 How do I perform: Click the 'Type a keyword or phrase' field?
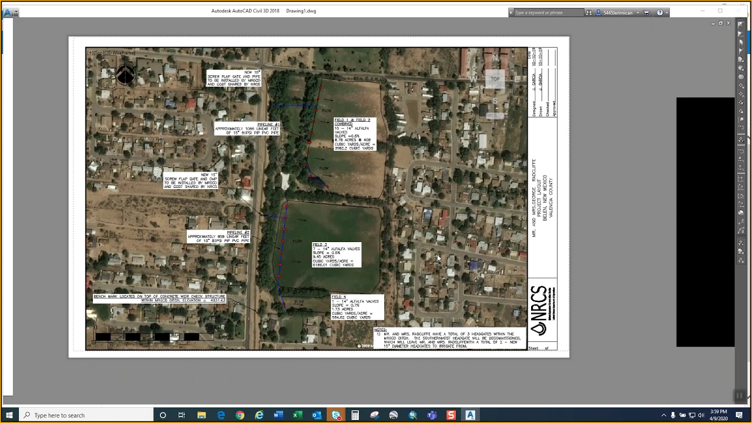[549, 12]
